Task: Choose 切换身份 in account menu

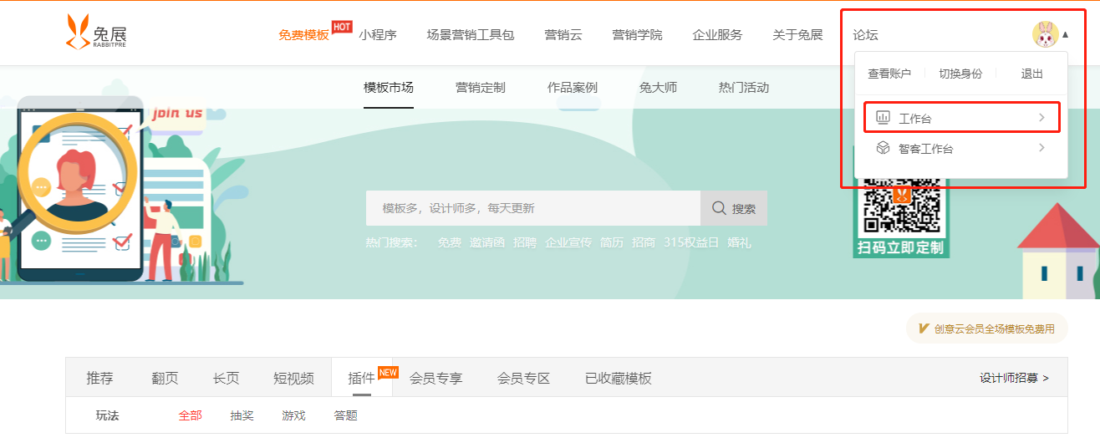Action: (960, 74)
